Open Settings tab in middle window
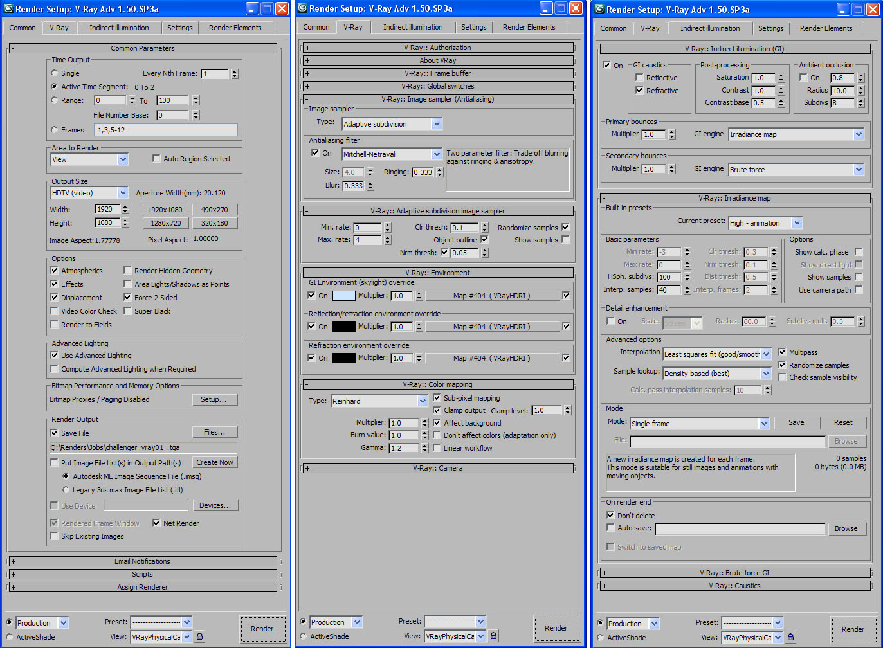 click(x=474, y=27)
